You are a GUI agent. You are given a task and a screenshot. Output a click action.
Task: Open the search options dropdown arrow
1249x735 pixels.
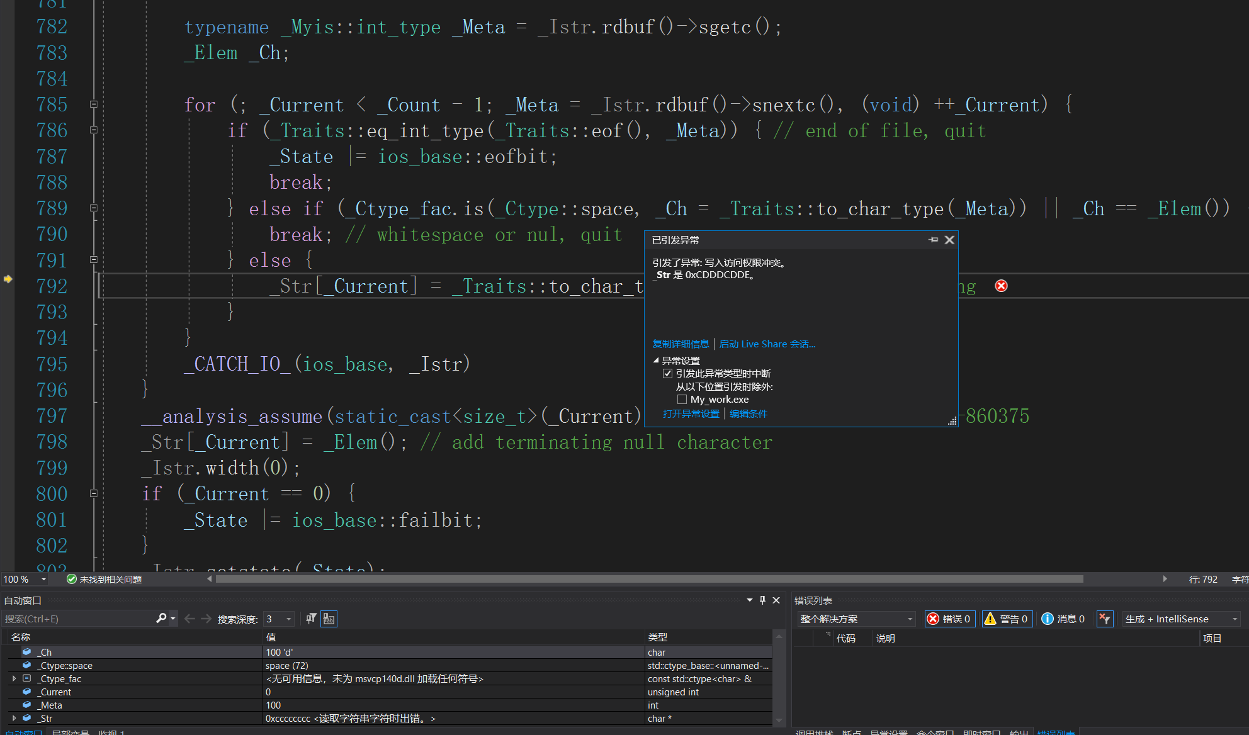pyautogui.click(x=173, y=619)
